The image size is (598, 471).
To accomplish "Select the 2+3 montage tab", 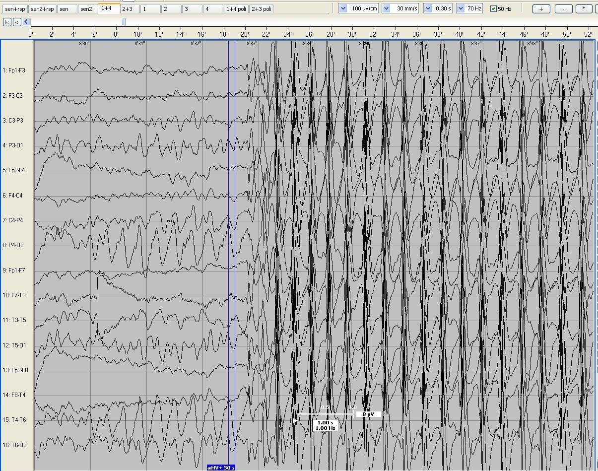I will coord(128,9).
